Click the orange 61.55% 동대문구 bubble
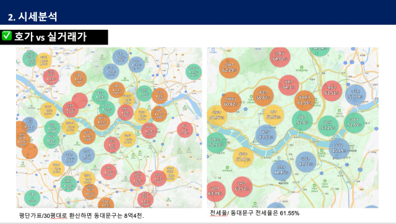 (304, 101)
